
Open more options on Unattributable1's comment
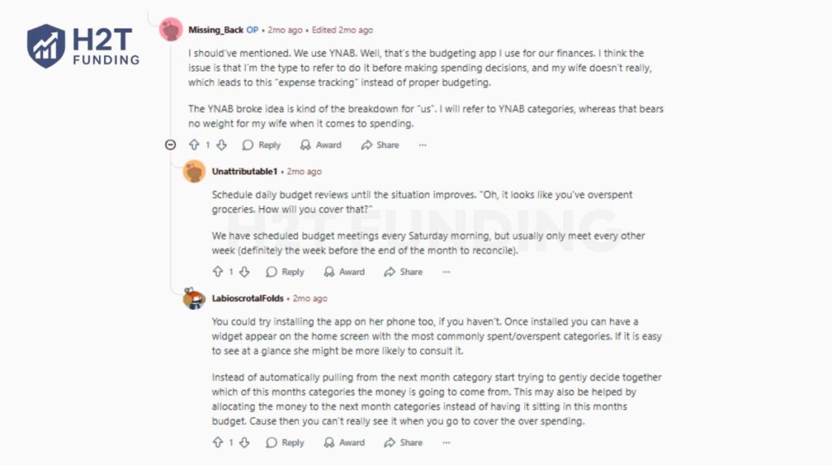point(446,272)
